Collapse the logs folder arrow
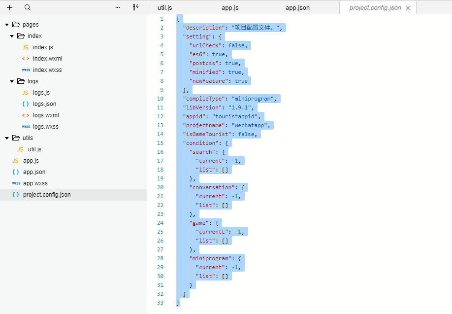The height and width of the screenshot is (314, 452). point(12,81)
